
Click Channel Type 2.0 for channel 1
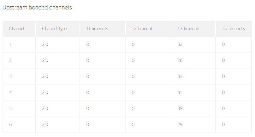click(45, 45)
